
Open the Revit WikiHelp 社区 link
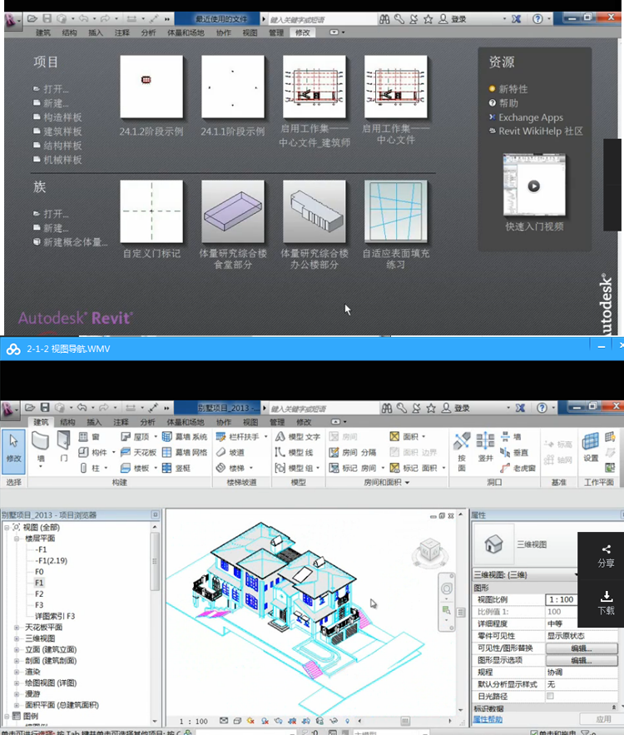tap(541, 131)
